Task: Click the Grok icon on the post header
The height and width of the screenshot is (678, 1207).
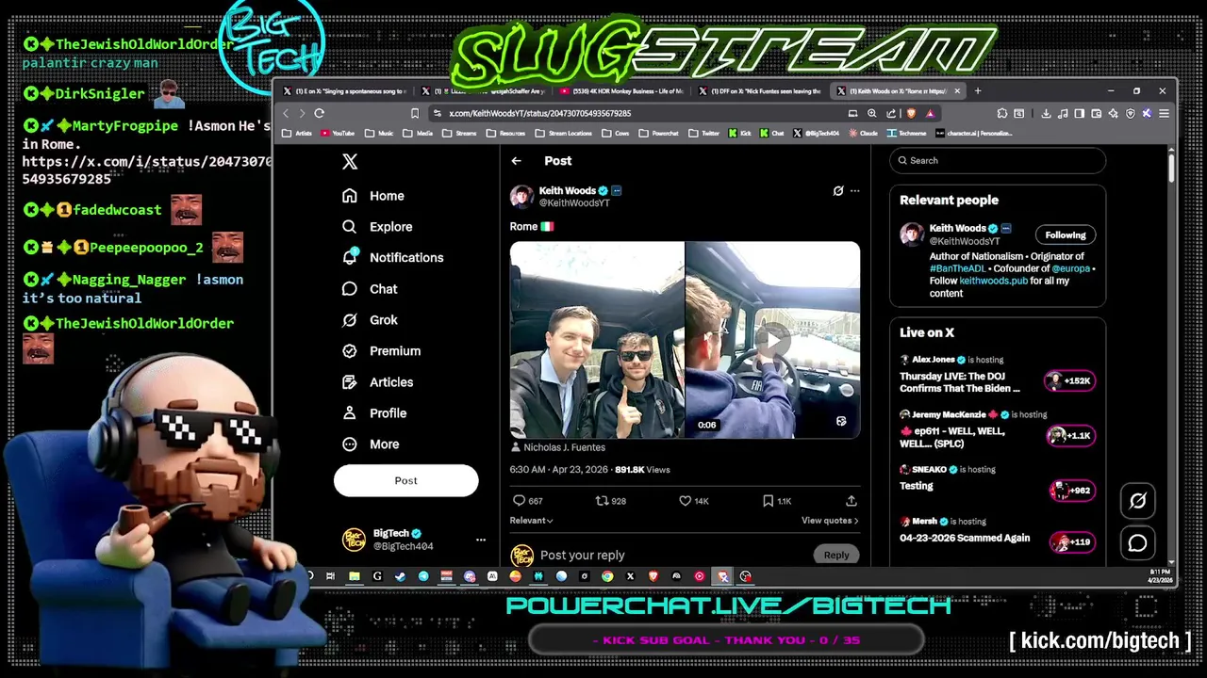Action: click(837, 191)
